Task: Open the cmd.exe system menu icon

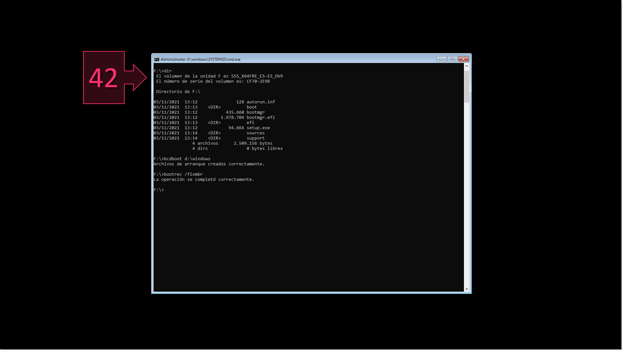Action: [157, 59]
